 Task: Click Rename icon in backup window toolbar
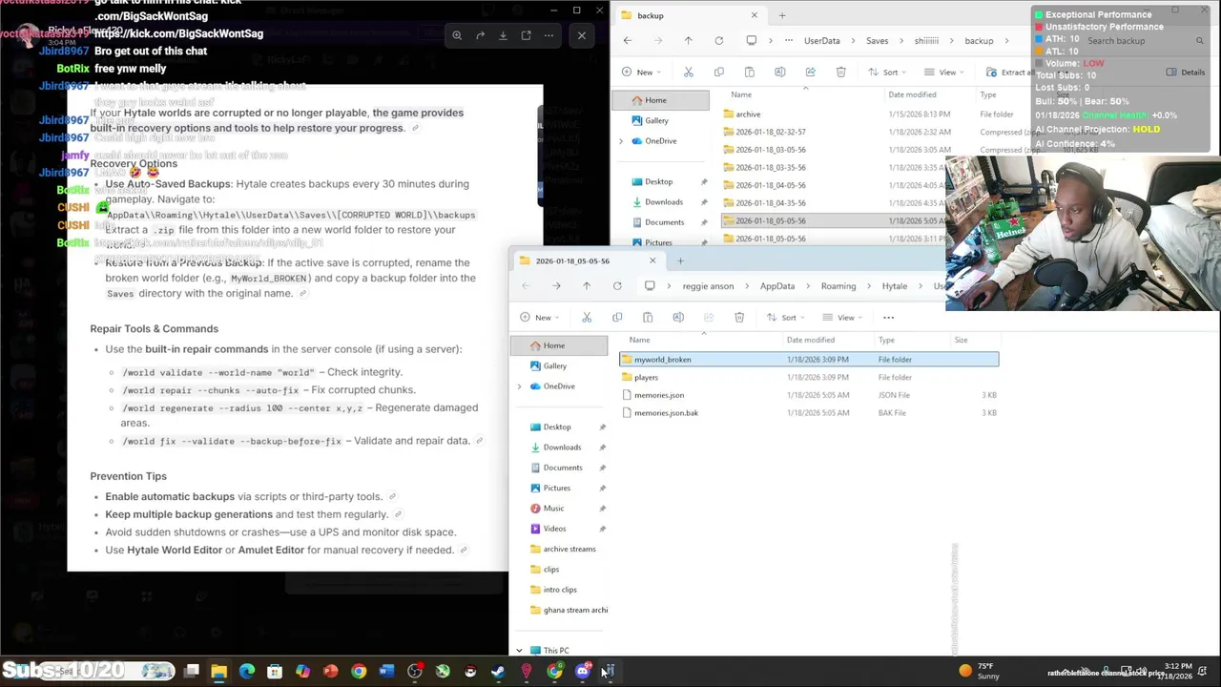click(779, 72)
